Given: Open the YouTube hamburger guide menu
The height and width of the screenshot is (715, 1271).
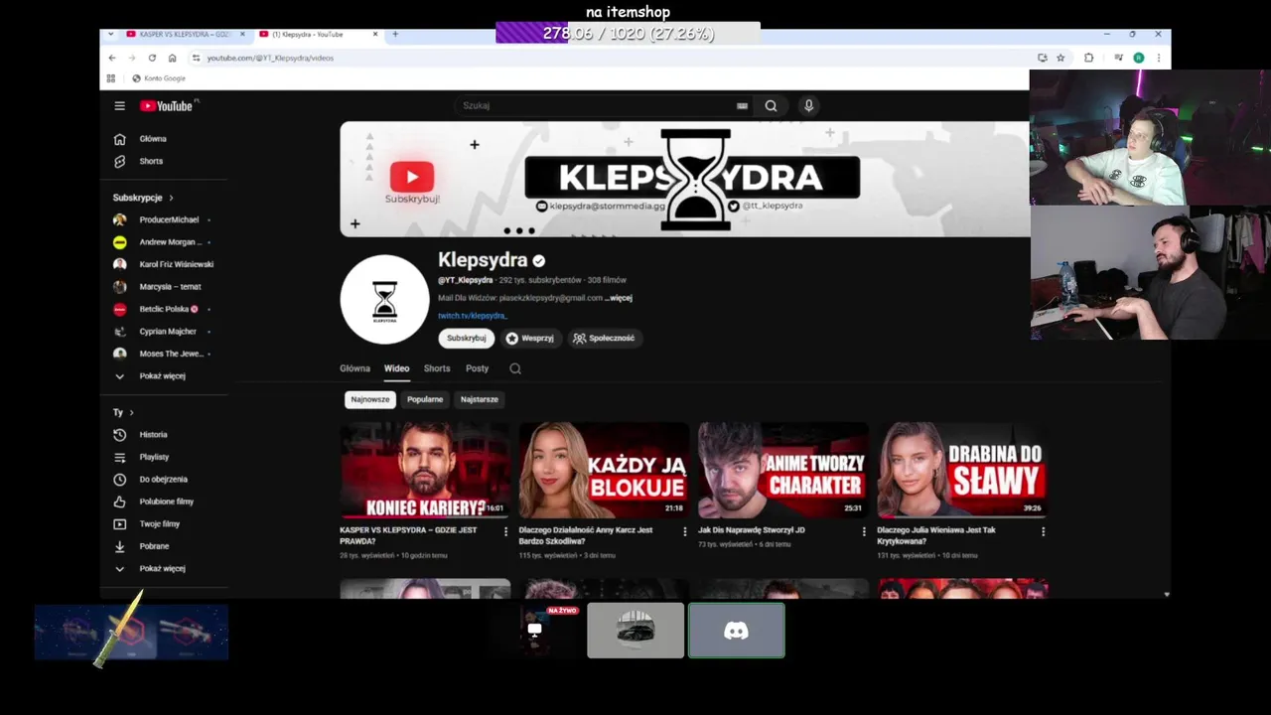Looking at the screenshot, I should (x=119, y=105).
